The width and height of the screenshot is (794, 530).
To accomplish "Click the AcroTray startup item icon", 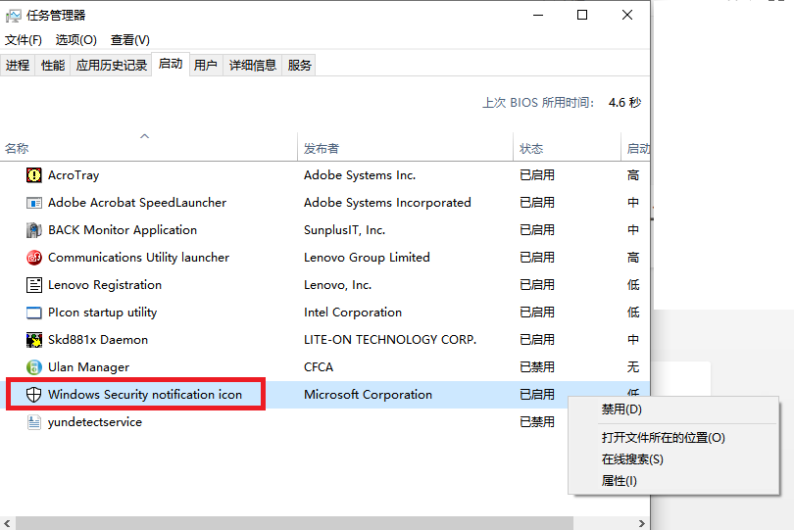I will pos(34,175).
